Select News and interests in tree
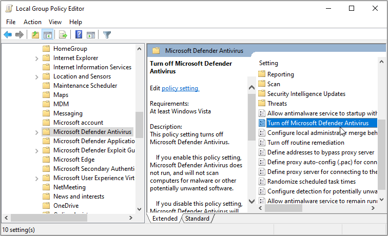 [79, 196]
